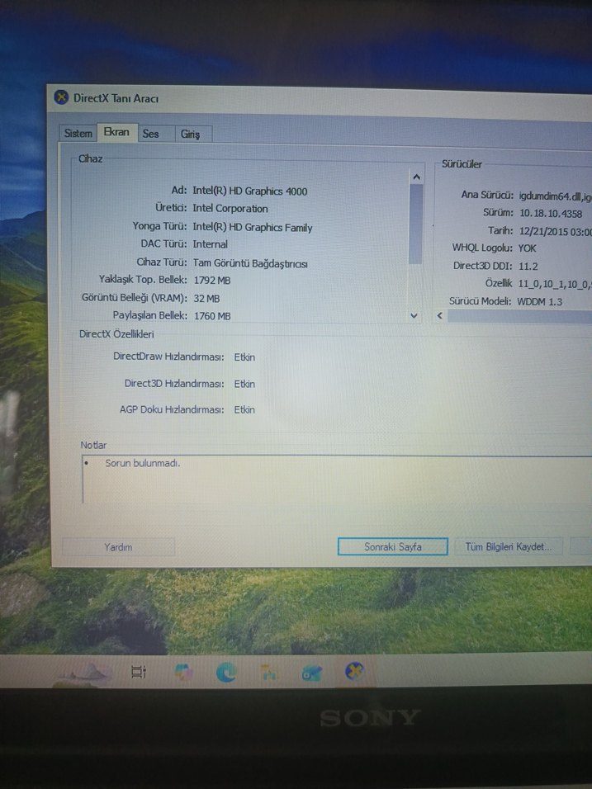Screen dimensions: 592x789
Task: Click the driver version '10.18.10.4358'
Action: (x=551, y=214)
